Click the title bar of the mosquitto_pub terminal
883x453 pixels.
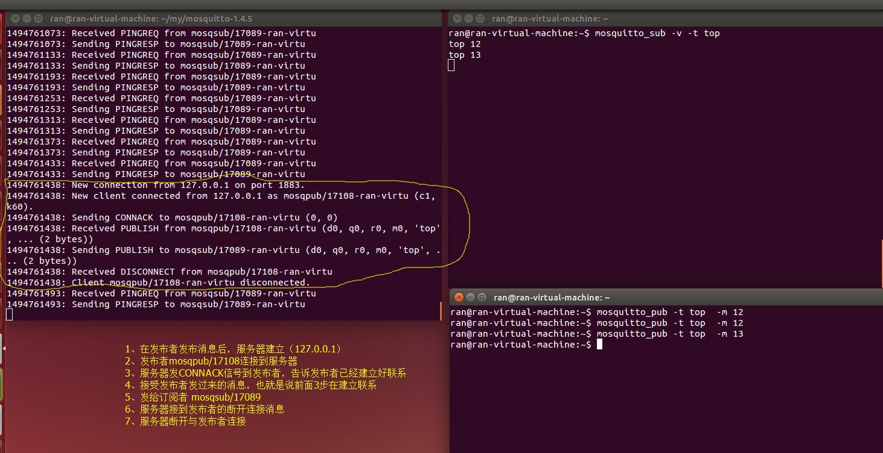[666, 297]
